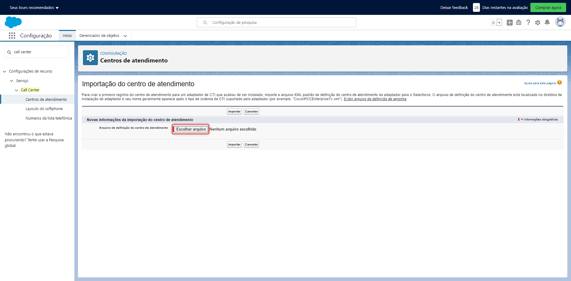Click Importação do centro de atendimento heading

[x=138, y=84]
